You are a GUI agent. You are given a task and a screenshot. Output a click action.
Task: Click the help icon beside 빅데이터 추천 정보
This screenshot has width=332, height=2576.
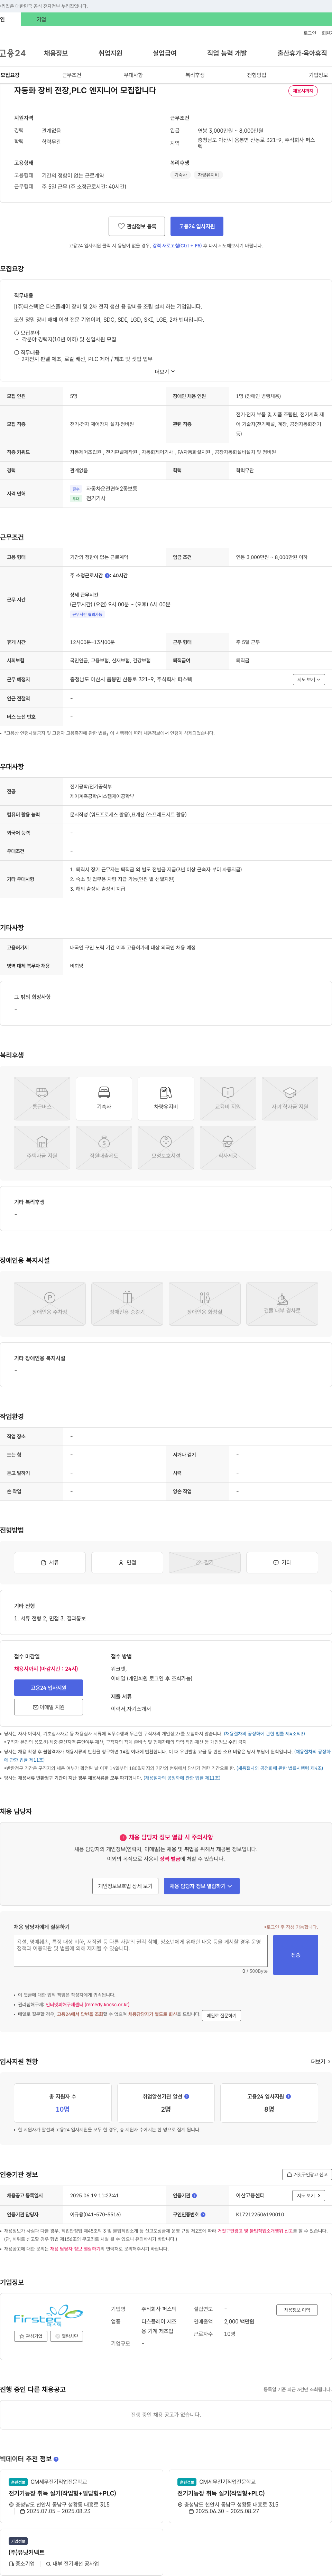pyautogui.click(x=56, y=2459)
